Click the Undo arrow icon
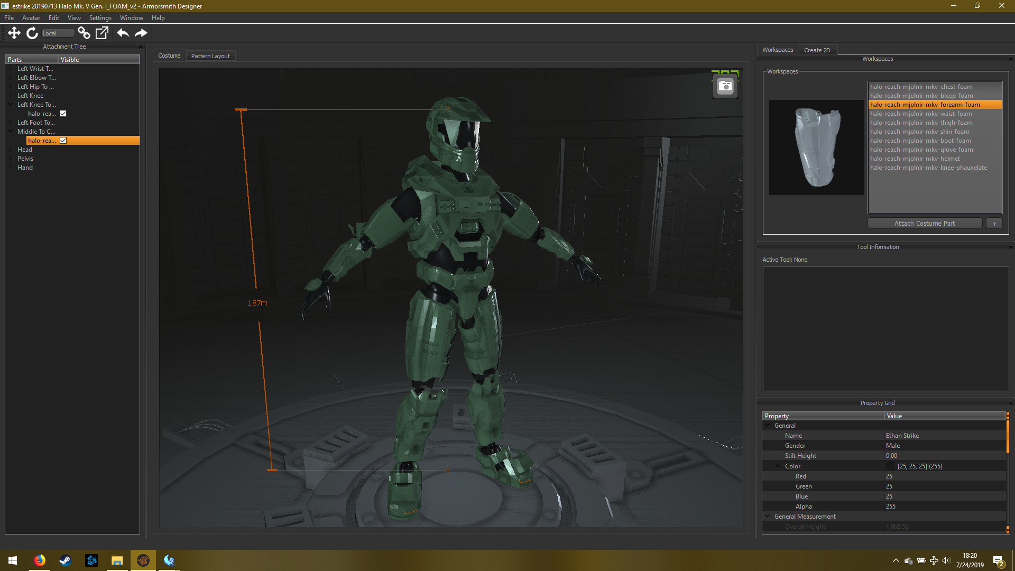 pos(123,33)
